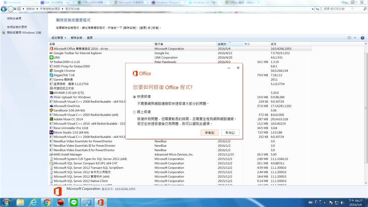368x207 pixels.
Task: Select the 快速修復 radio option
Action: pyautogui.click(x=134, y=97)
